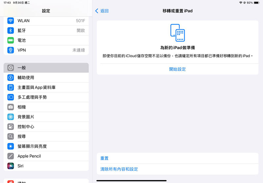Open the 搜尋 settings row
Image resolution: width=263 pixels, height=183 pixels.
[x=46, y=136]
